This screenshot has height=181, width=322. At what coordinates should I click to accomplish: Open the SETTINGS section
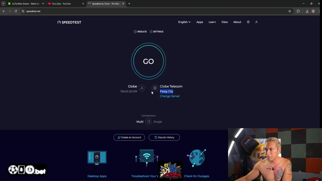pyautogui.click(x=156, y=32)
